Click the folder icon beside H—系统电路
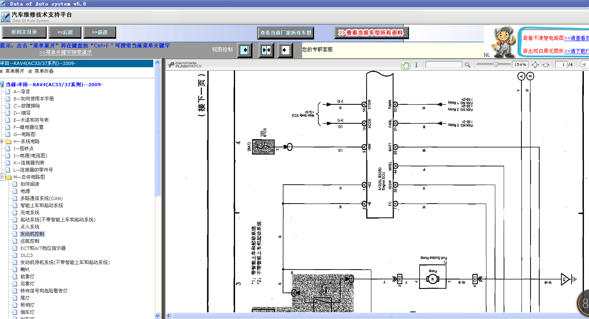Viewport: 589px width, 319px height. [x=8, y=142]
